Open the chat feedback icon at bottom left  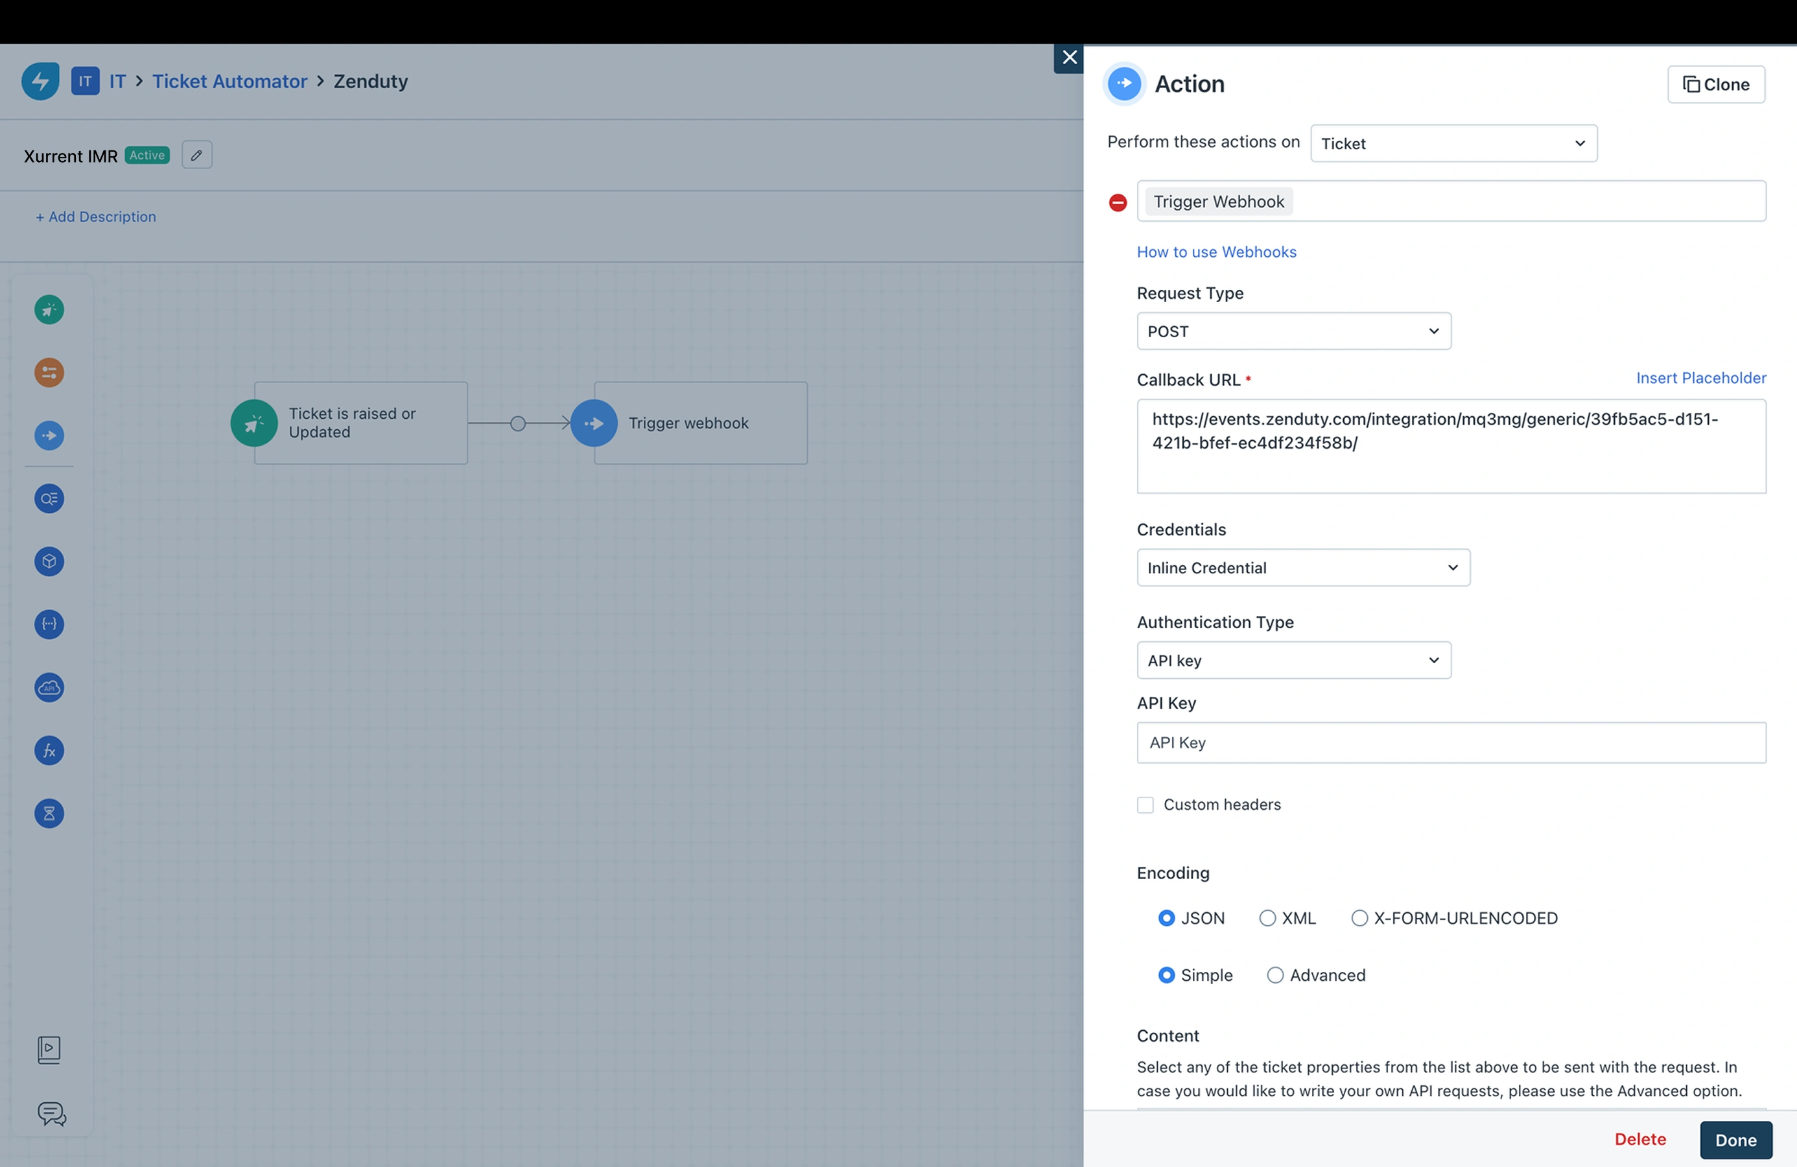[51, 1113]
